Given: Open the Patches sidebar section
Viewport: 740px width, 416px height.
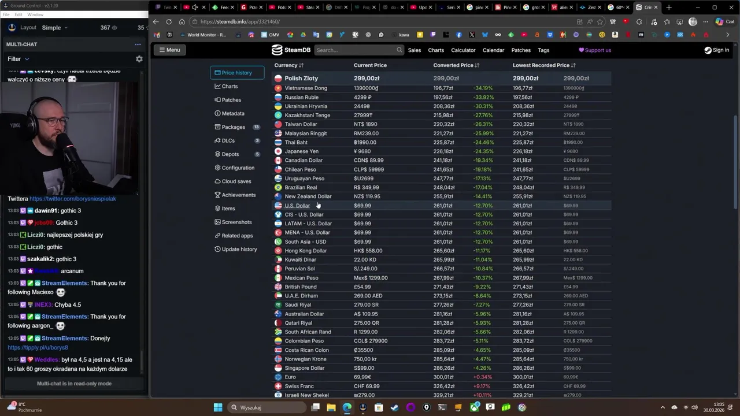Looking at the screenshot, I should 228,100.
